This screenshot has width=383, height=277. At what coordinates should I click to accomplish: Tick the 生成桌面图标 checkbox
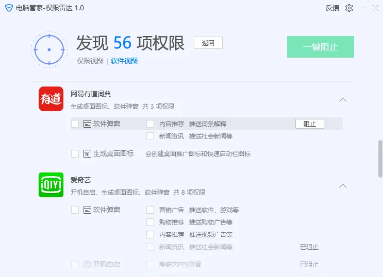(75, 154)
